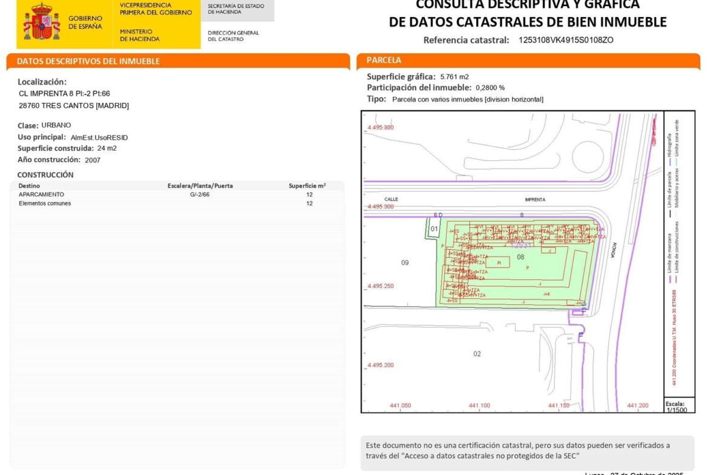This screenshot has width=708, height=475.
Task: Click the DATOS DESCRIPTIVOS DEL INMUEBLE header
Action: [x=88, y=61]
